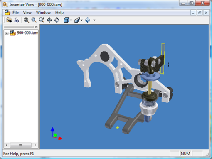Select the Zoom in/out tool

point(42,20)
